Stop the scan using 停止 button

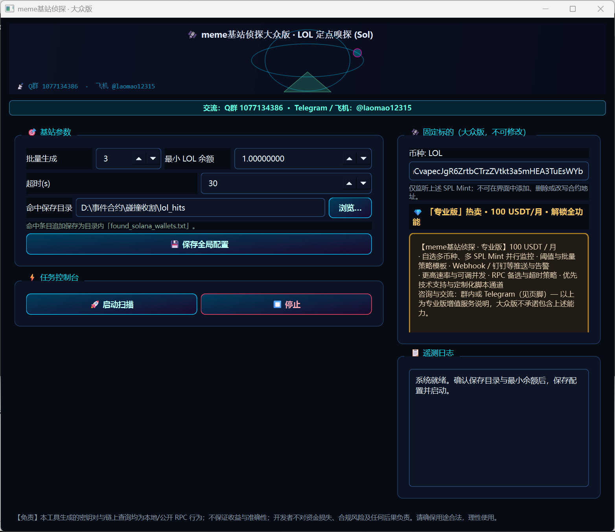point(286,305)
